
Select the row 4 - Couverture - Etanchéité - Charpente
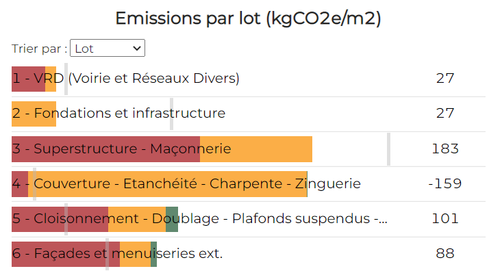pyautogui.click(x=248, y=184)
